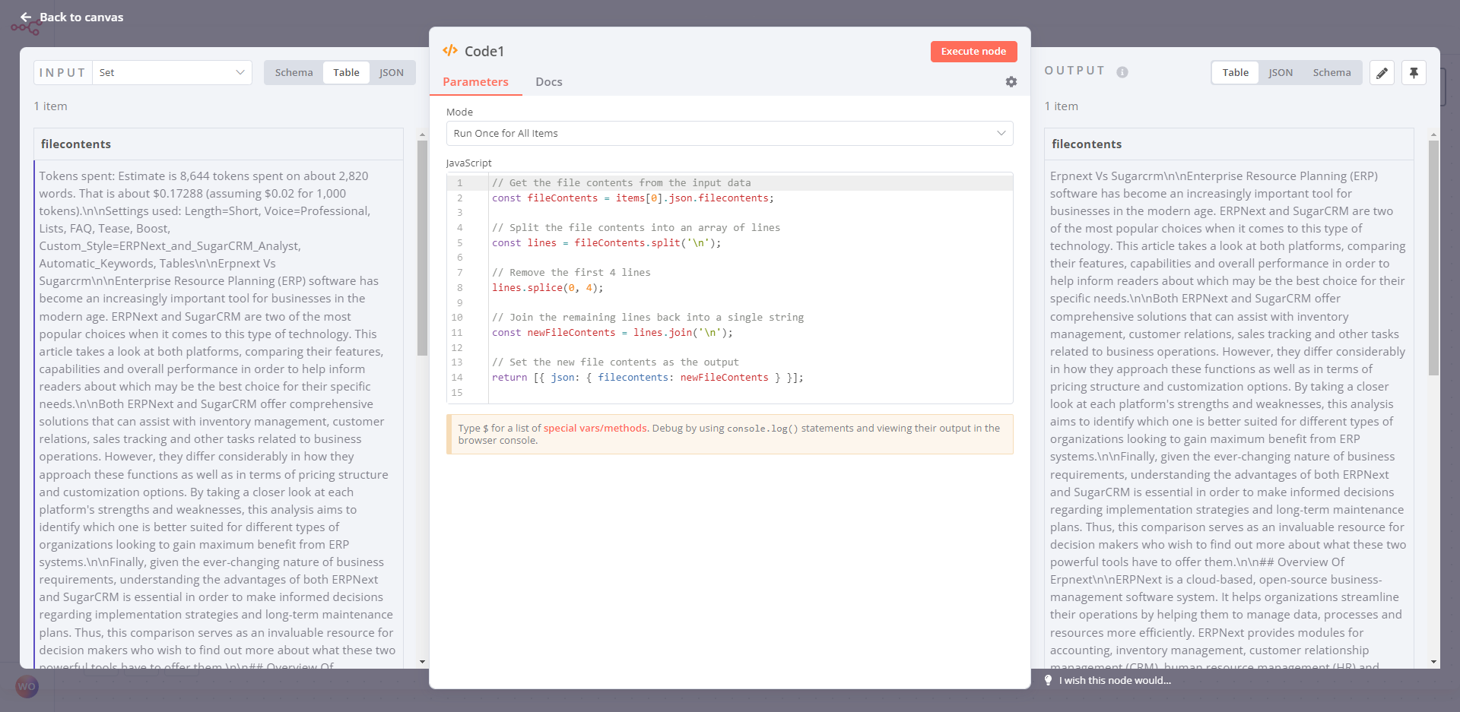This screenshot has height=712, width=1460.
Task: Expand the Mode dropdown
Action: (728, 134)
